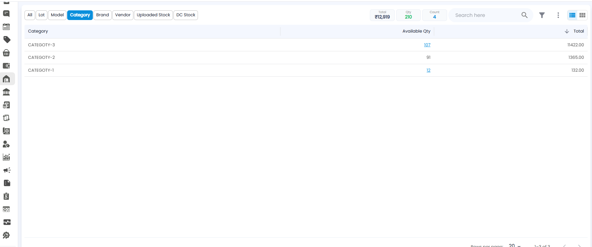Open the 107 available quantity link
Viewport: 592px width, 247px height.
pyautogui.click(x=427, y=45)
